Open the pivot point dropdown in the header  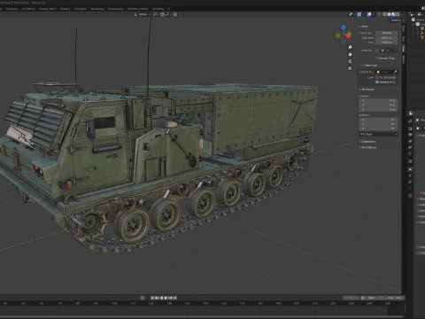pyautogui.click(x=156, y=14)
